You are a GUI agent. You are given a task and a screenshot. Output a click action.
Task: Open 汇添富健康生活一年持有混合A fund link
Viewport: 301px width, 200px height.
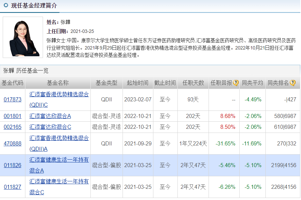pos(59,165)
